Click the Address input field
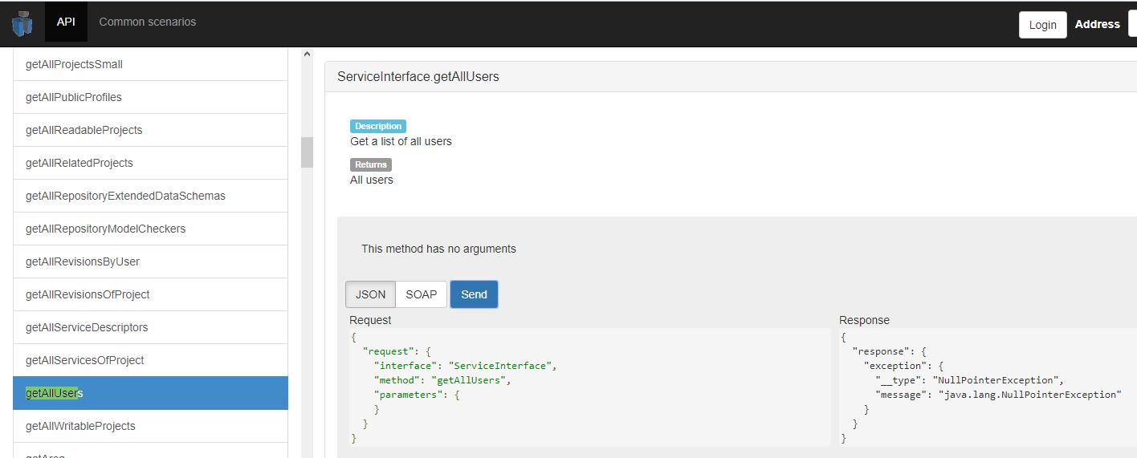The image size is (1137, 458). [x=1132, y=24]
